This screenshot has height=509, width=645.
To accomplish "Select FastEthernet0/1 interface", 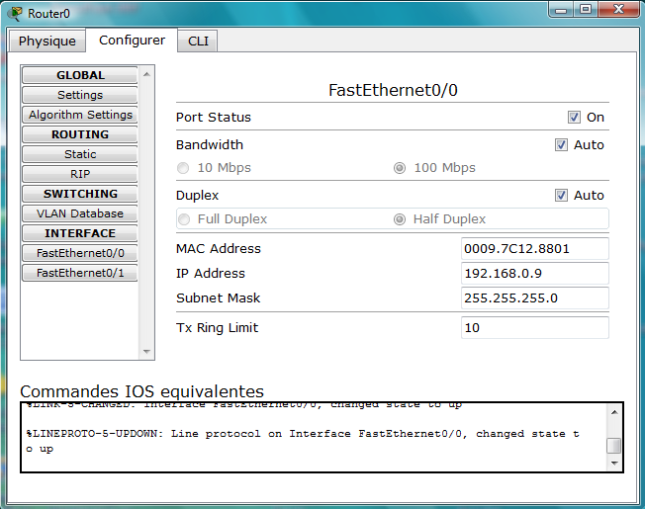I will pyautogui.click(x=80, y=273).
